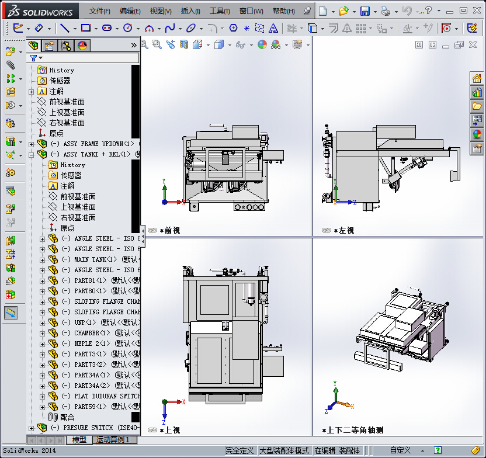Click the Save icon in title toolbar
Screen dimensions: 486x458
click(365, 11)
